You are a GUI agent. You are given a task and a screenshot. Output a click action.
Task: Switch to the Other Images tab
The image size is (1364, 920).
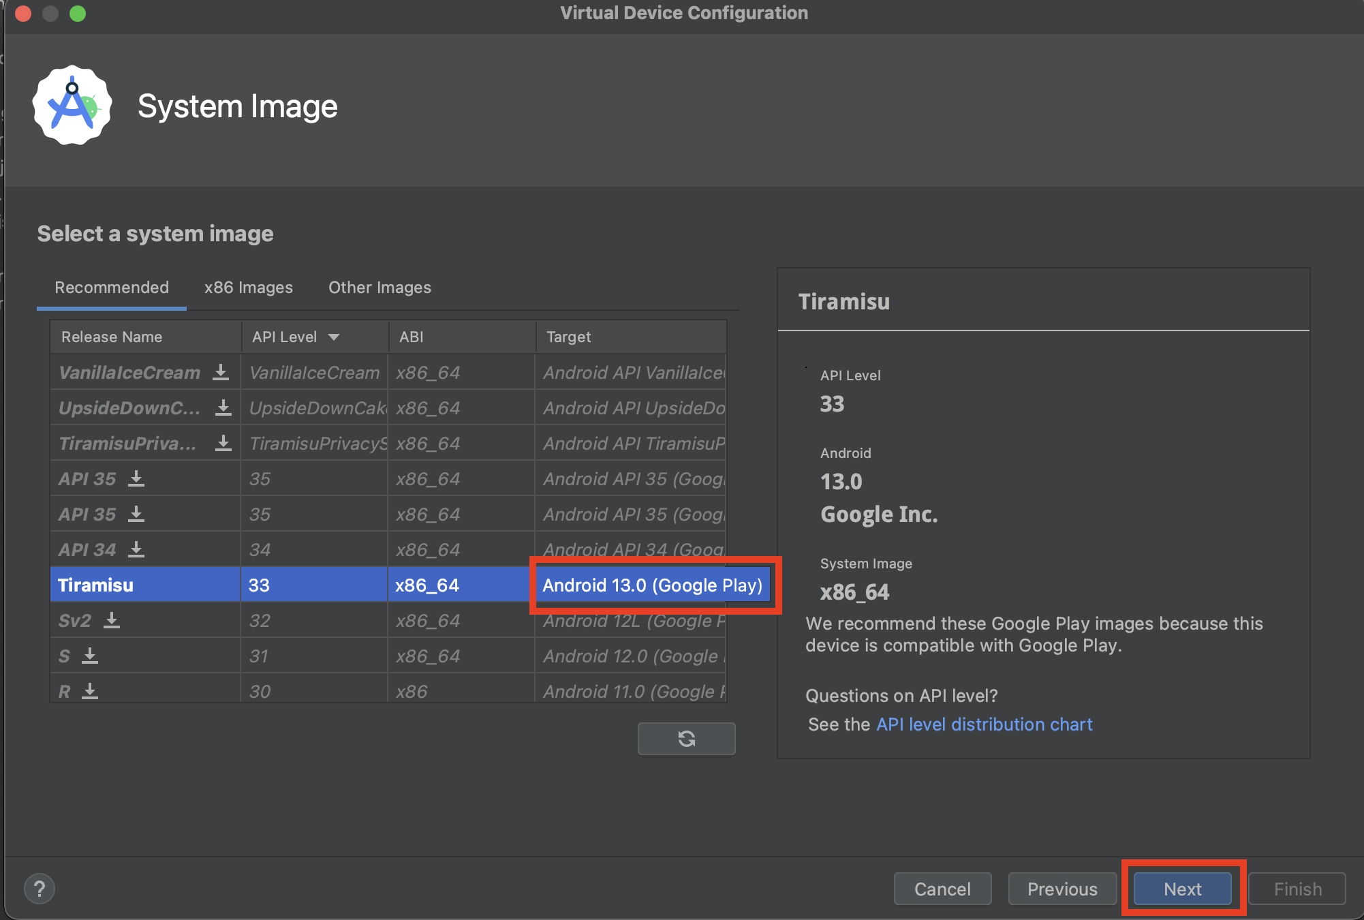click(x=379, y=288)
